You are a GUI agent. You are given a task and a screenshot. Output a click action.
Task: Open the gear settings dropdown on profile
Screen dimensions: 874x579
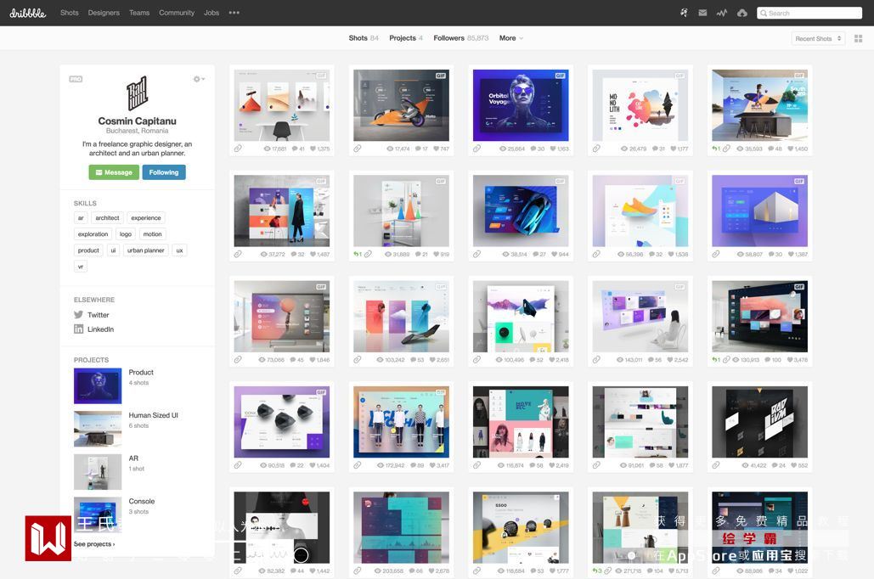click(x=199, y=79)
